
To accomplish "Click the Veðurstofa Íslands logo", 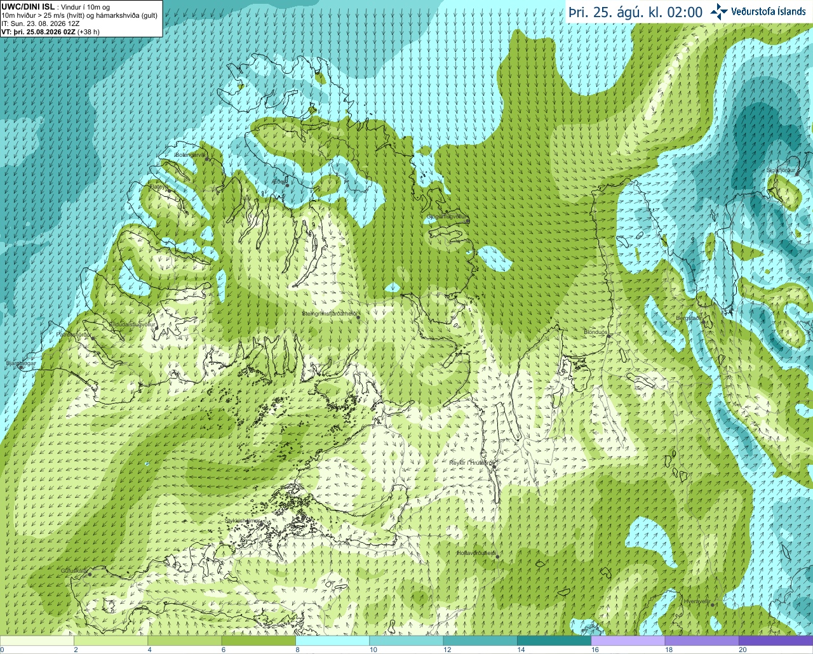I will [758, 11].
